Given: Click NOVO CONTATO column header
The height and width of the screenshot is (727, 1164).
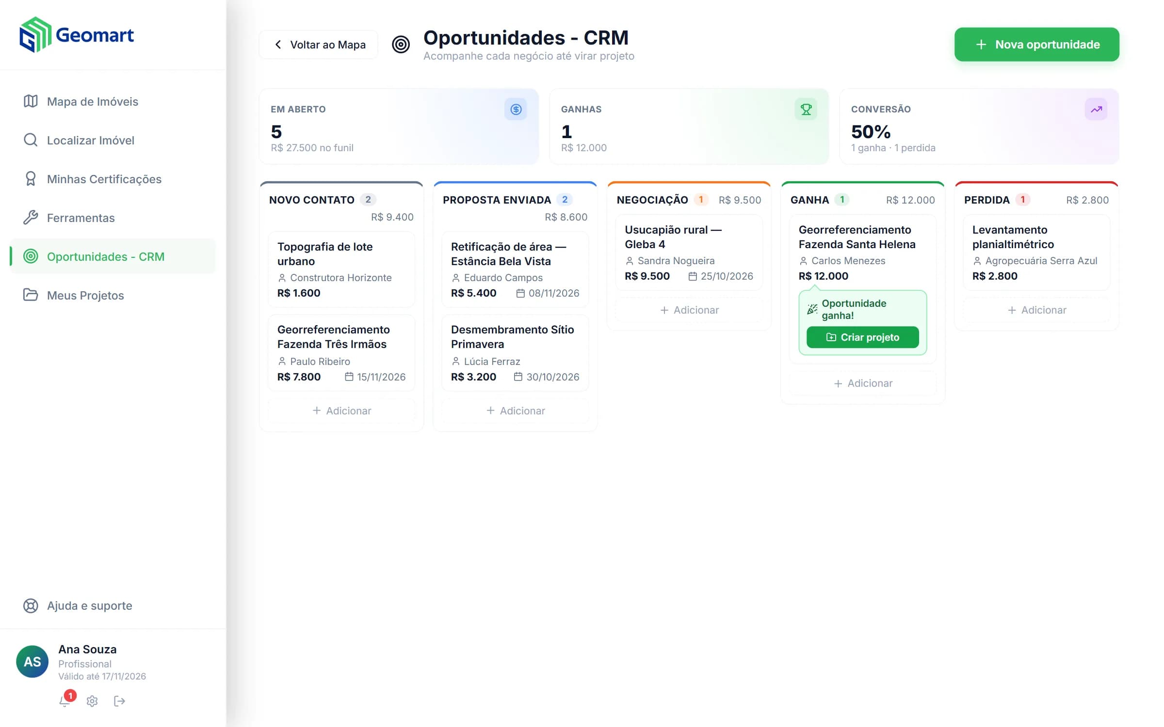Looking at the screenshot, I should coord(312,200).
